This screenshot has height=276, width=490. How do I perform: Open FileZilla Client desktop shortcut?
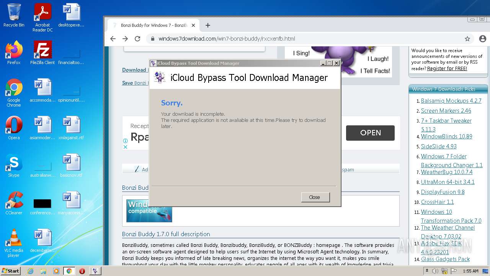[42, 53]
